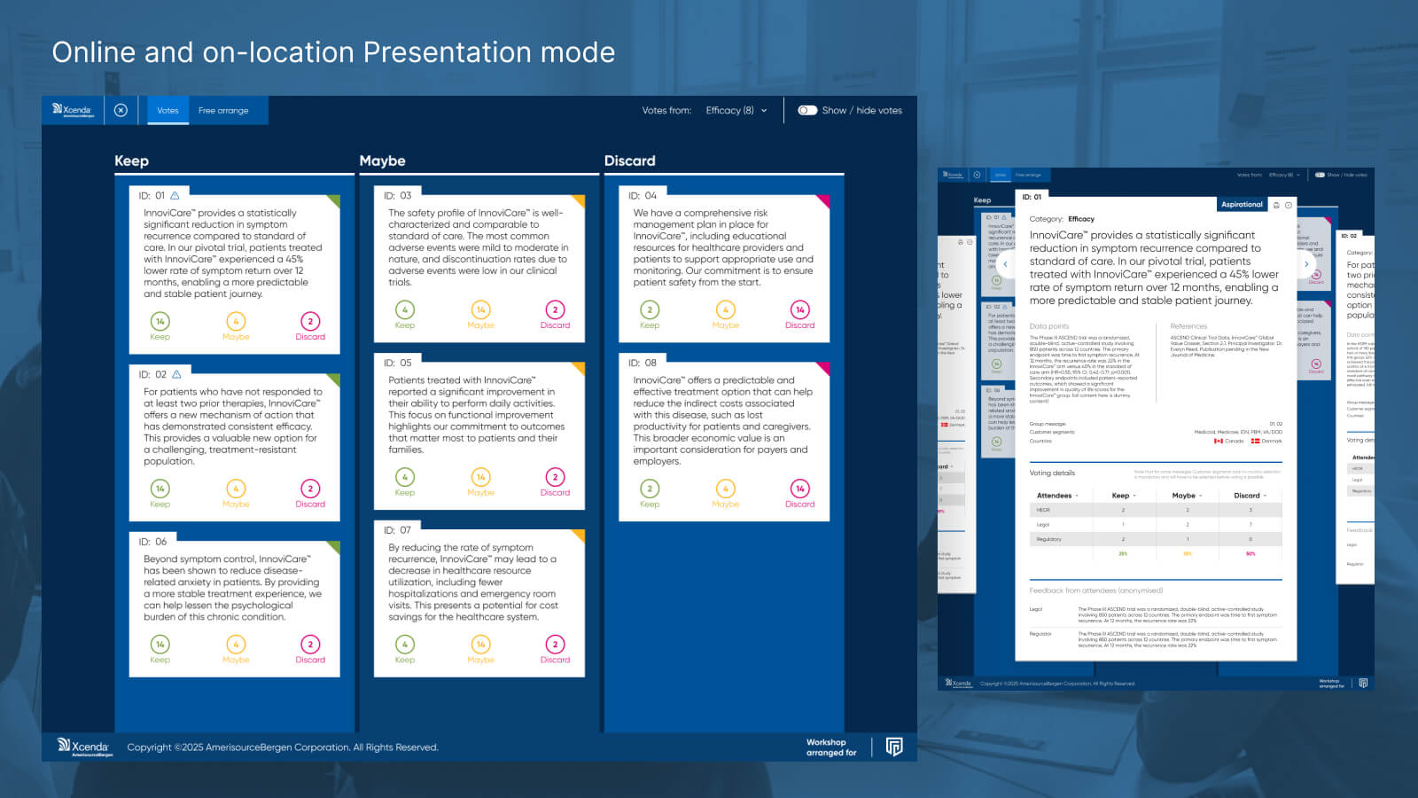Switch to the Free arrange tab
Screen dimensions: 1418x798
(x=223, y=111)
